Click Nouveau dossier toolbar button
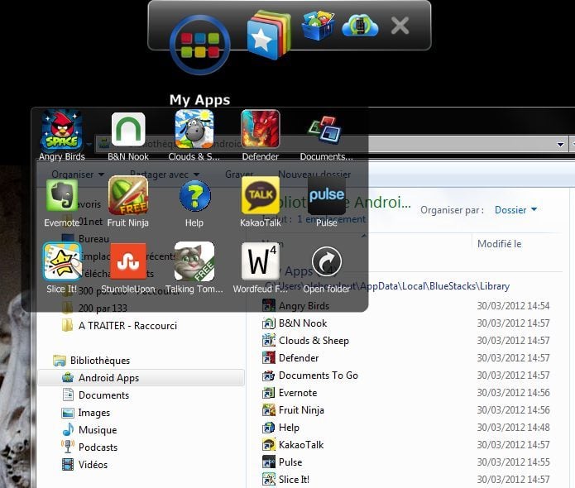The height and width of the screenshot is (488, 575). [x=314, y=175]
